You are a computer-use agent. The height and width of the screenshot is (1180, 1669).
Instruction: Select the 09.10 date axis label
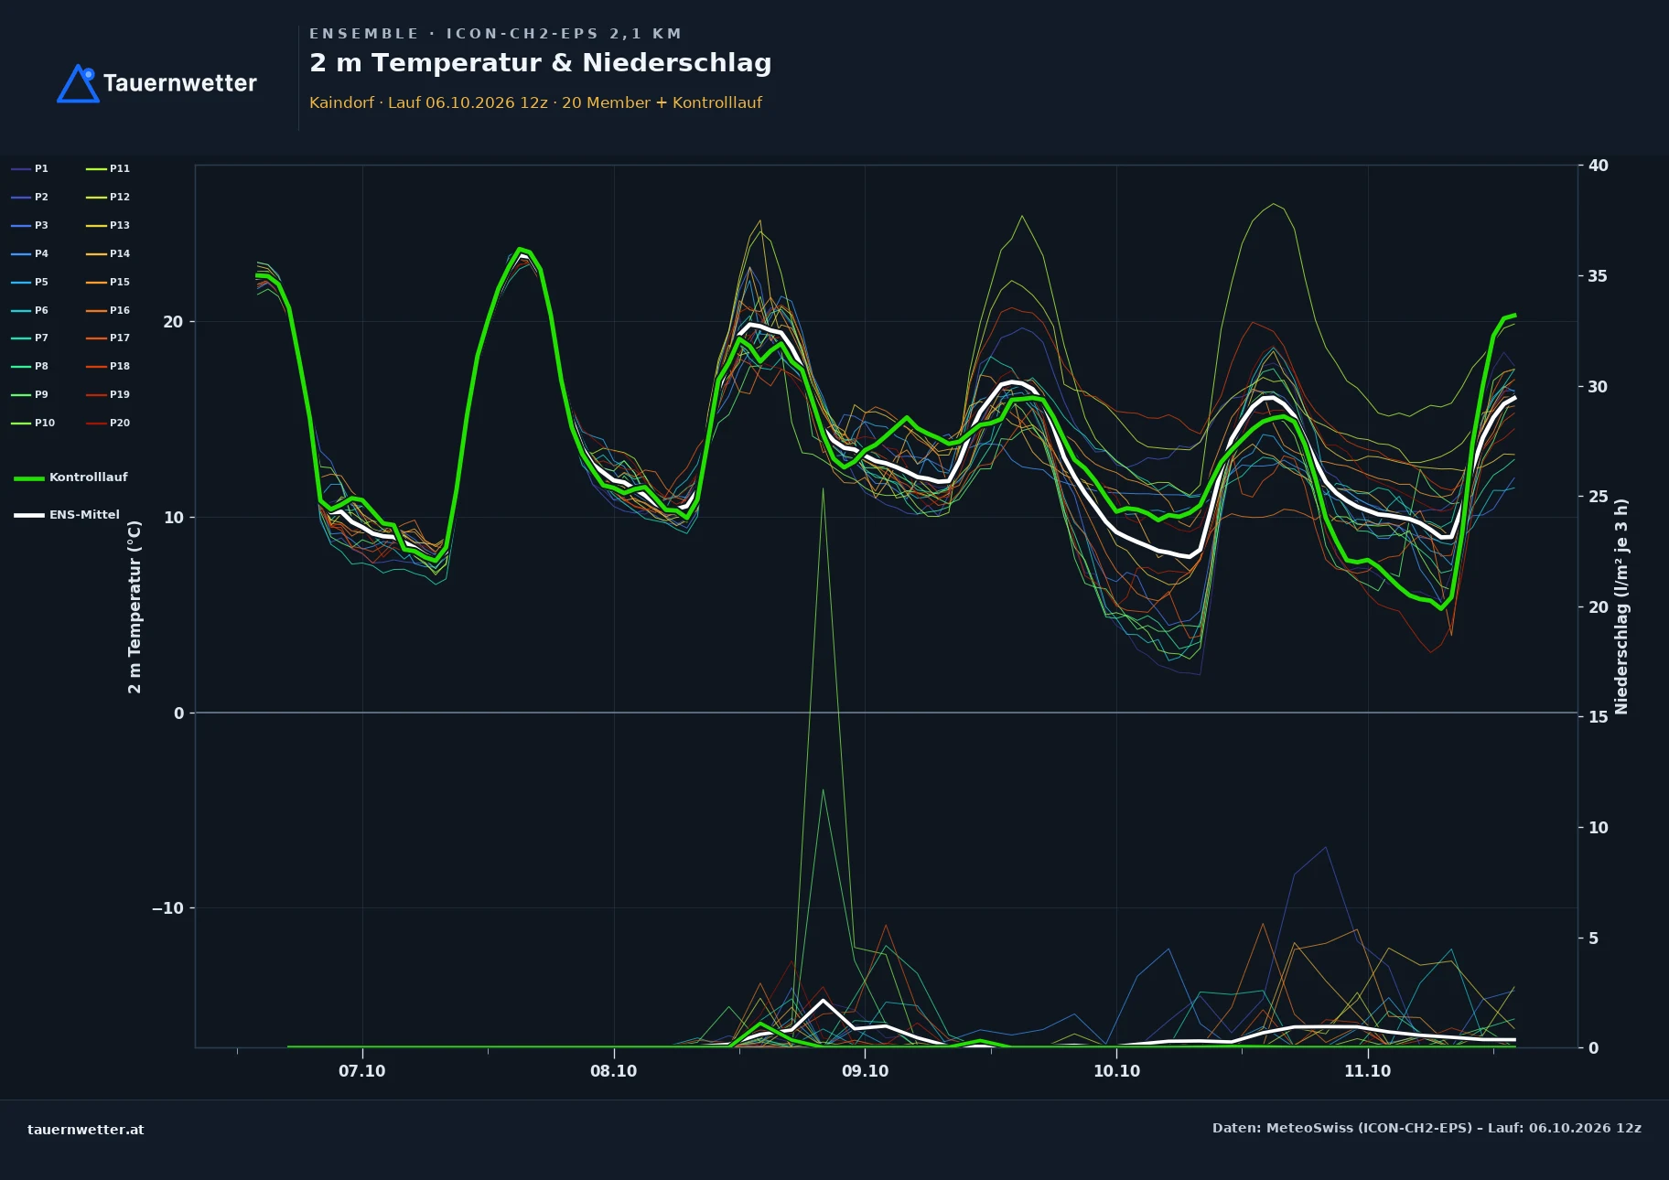(x=866, y=1071)
